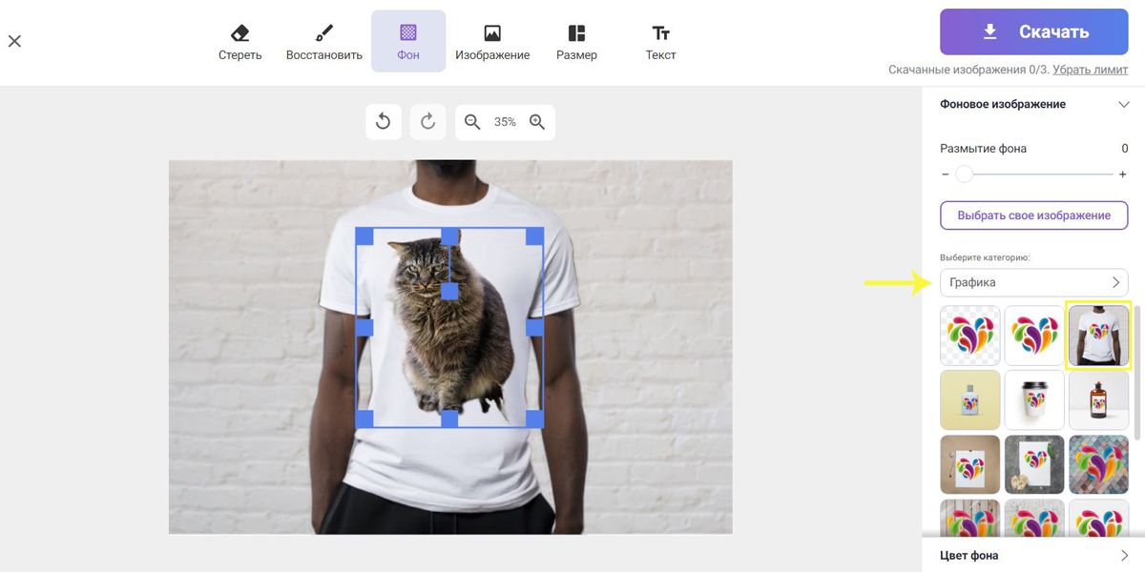The image size is (1145, 572).
Task: Click the Скачать download button
Action: pyautogui.click(x=1034, y=32)
